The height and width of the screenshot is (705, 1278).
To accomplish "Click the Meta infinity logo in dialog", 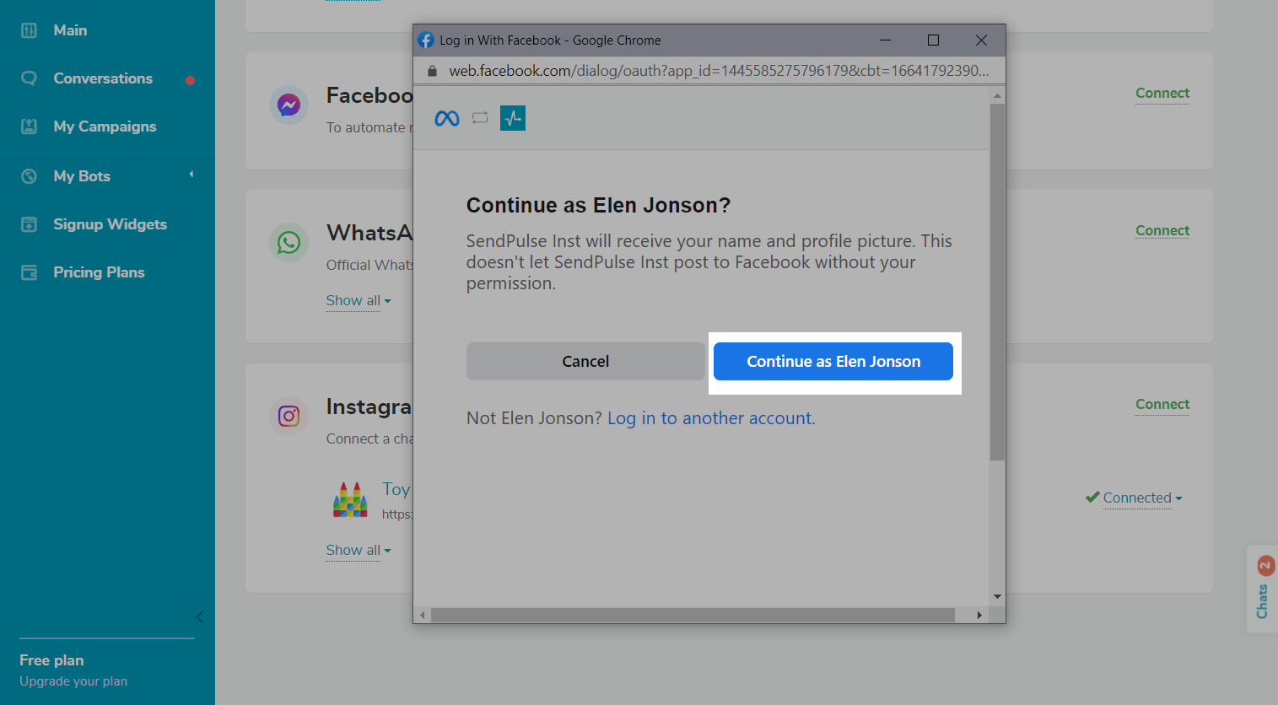I will click(x=447, y=119).
